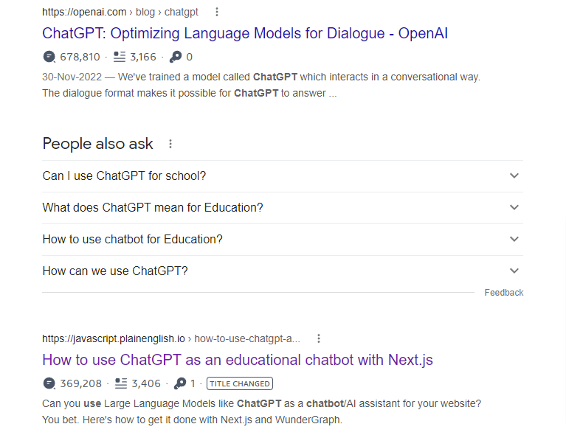Click the 'People also ask' heading
This screenshot has width=566, height=438.
click(x=98, y=144)
